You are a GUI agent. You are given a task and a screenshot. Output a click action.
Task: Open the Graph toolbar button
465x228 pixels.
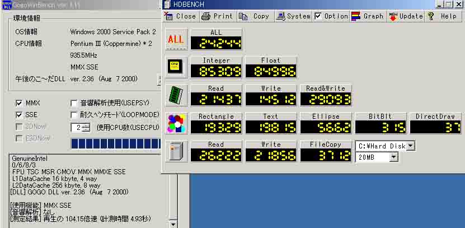point(368,16)
